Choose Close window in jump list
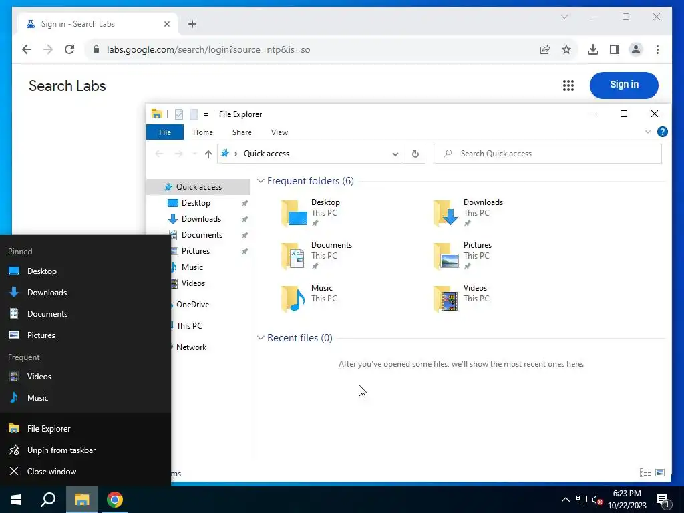 (x=85, y=472)
